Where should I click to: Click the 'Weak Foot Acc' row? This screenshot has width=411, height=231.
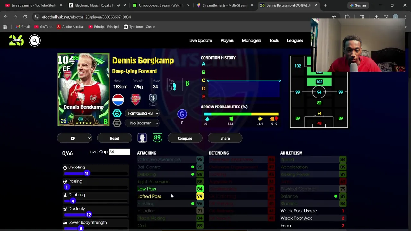tap(314, 218)
